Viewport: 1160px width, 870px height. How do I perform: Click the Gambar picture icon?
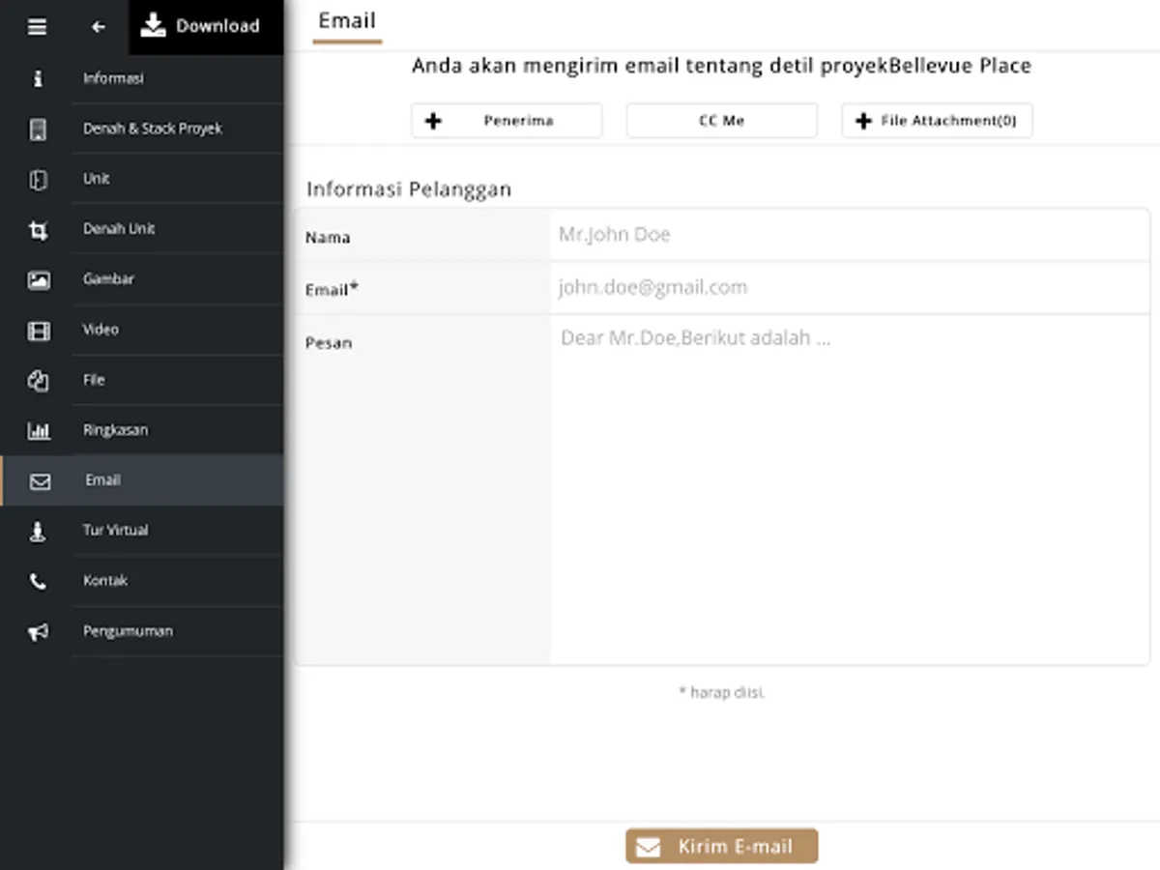[38, 280]
